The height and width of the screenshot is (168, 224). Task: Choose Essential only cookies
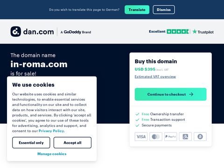(x=31, y=143)
